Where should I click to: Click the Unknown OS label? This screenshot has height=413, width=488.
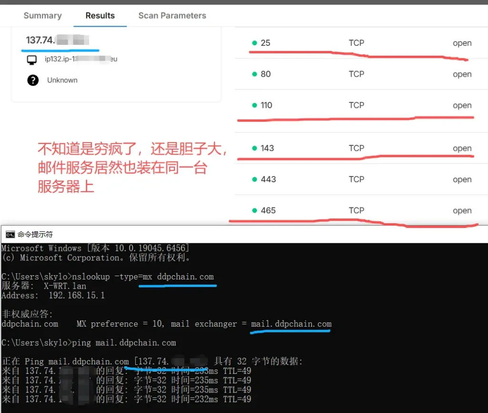click(62, 80)
